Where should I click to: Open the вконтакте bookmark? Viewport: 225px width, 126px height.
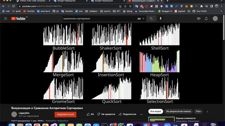coord(44,11)
